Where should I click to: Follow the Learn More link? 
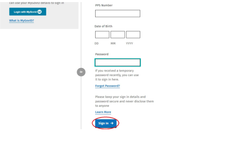click(103, 112)
